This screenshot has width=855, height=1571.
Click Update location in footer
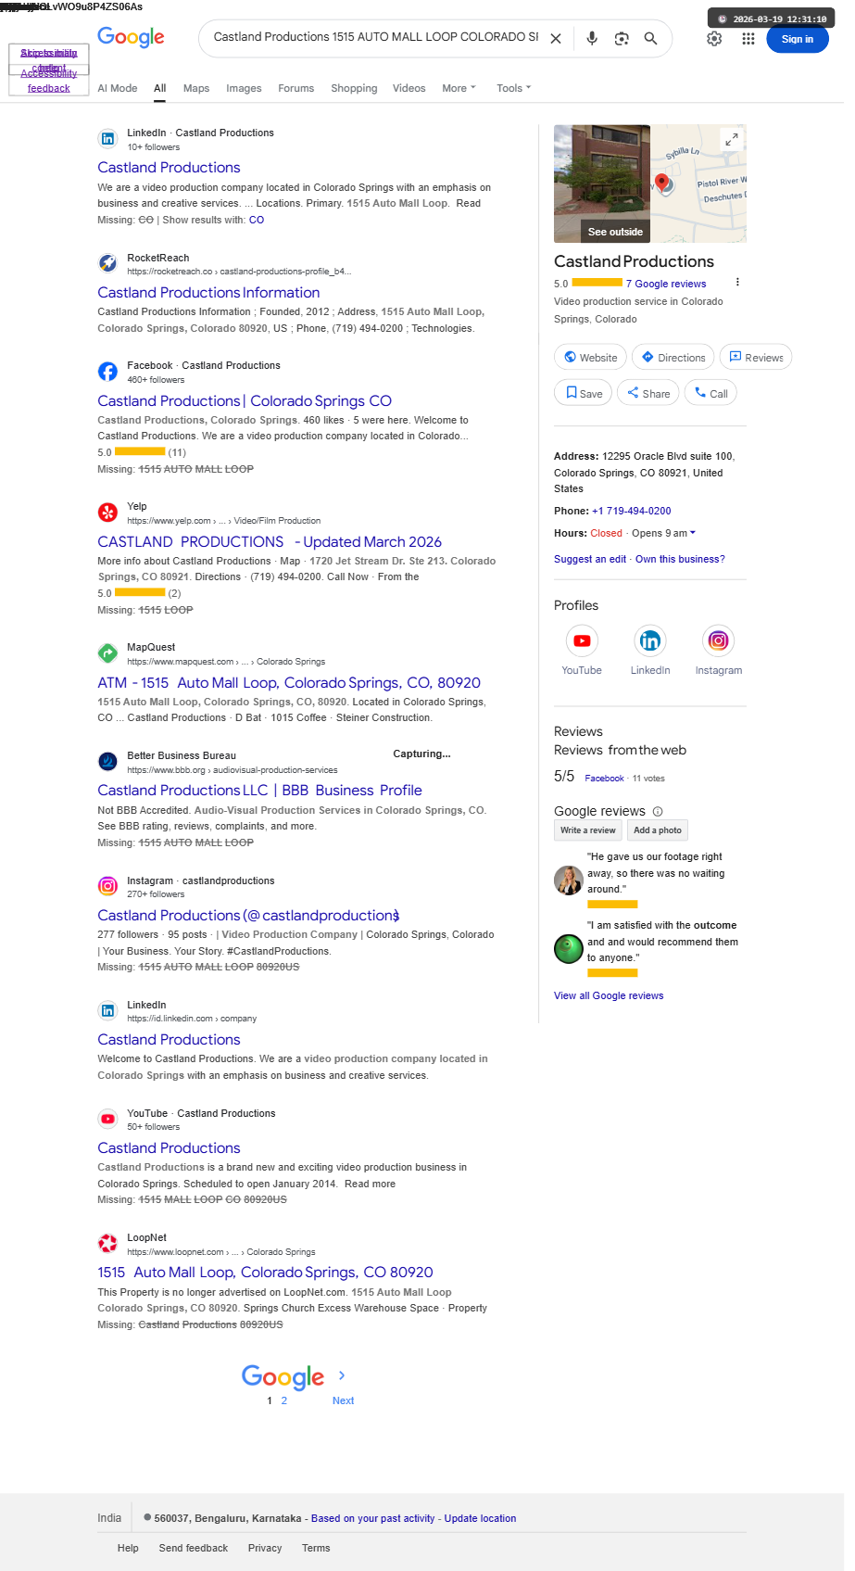(x=480, y=1518)
